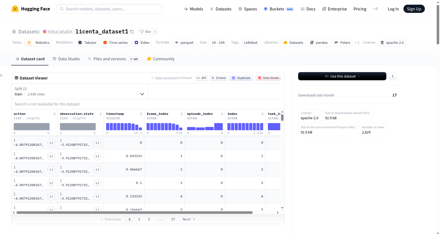The width and height of the screenshot is (440, 236).
Task: Show the additional +1 libraries
Action: click(x=357, y=42)
